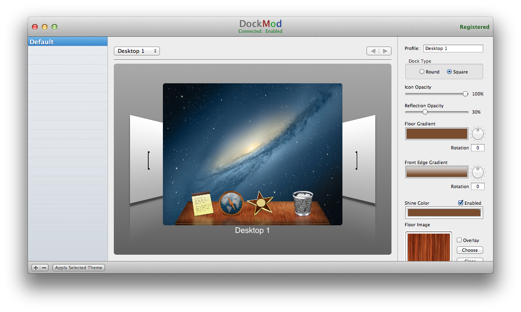
Task: Go to next desktop with right arrow
Action: click(385, 51)
